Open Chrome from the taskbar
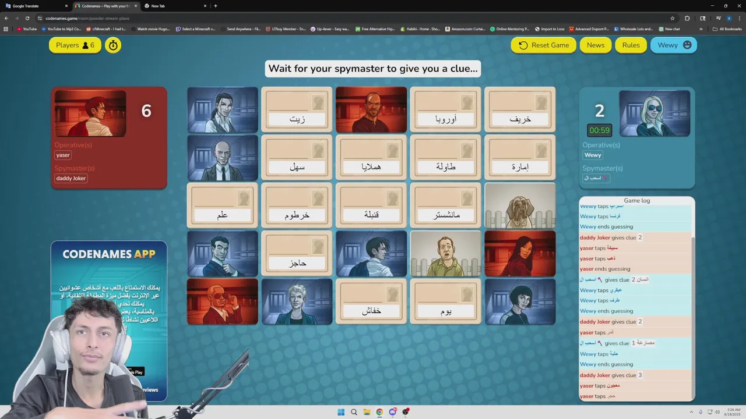 379,412
